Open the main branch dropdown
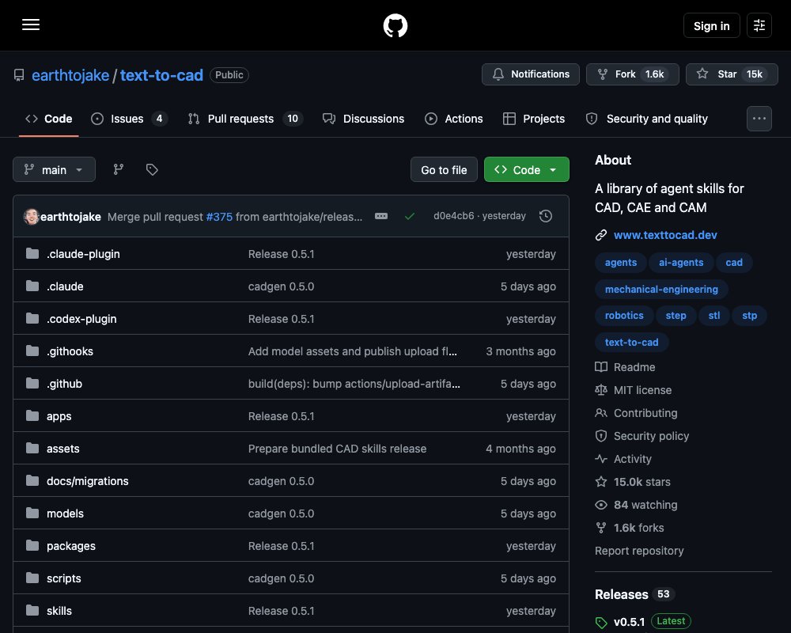This screenshot has width=791, height=633. (54, 169)
